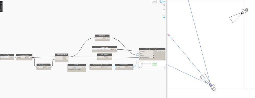Select the FamilyInstance.ByFace node header
The height and width of the screenshot is (98, 255).
152,49
